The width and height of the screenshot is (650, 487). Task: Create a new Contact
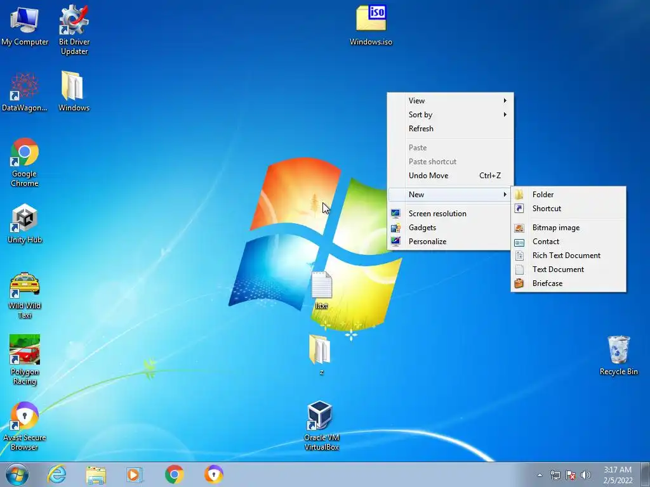[x=568, y=242]
